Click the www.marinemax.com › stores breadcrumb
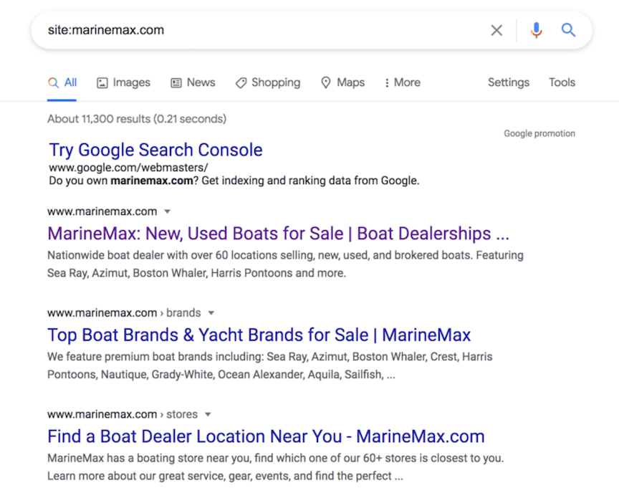619x493 pixels. 123,414
